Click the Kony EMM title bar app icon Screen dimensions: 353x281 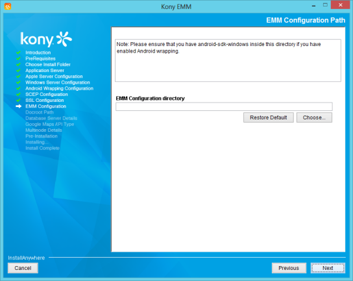coord(7,6)
